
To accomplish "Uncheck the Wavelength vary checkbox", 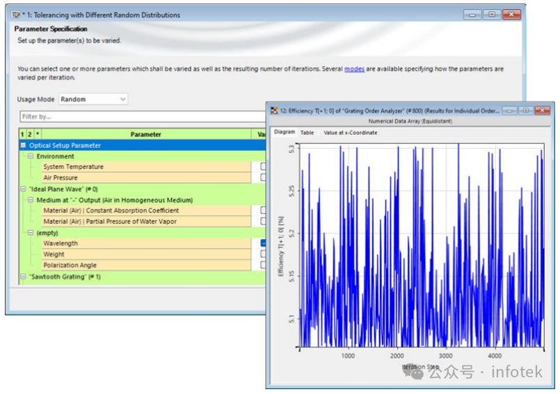I will click(x=263, y=243).
